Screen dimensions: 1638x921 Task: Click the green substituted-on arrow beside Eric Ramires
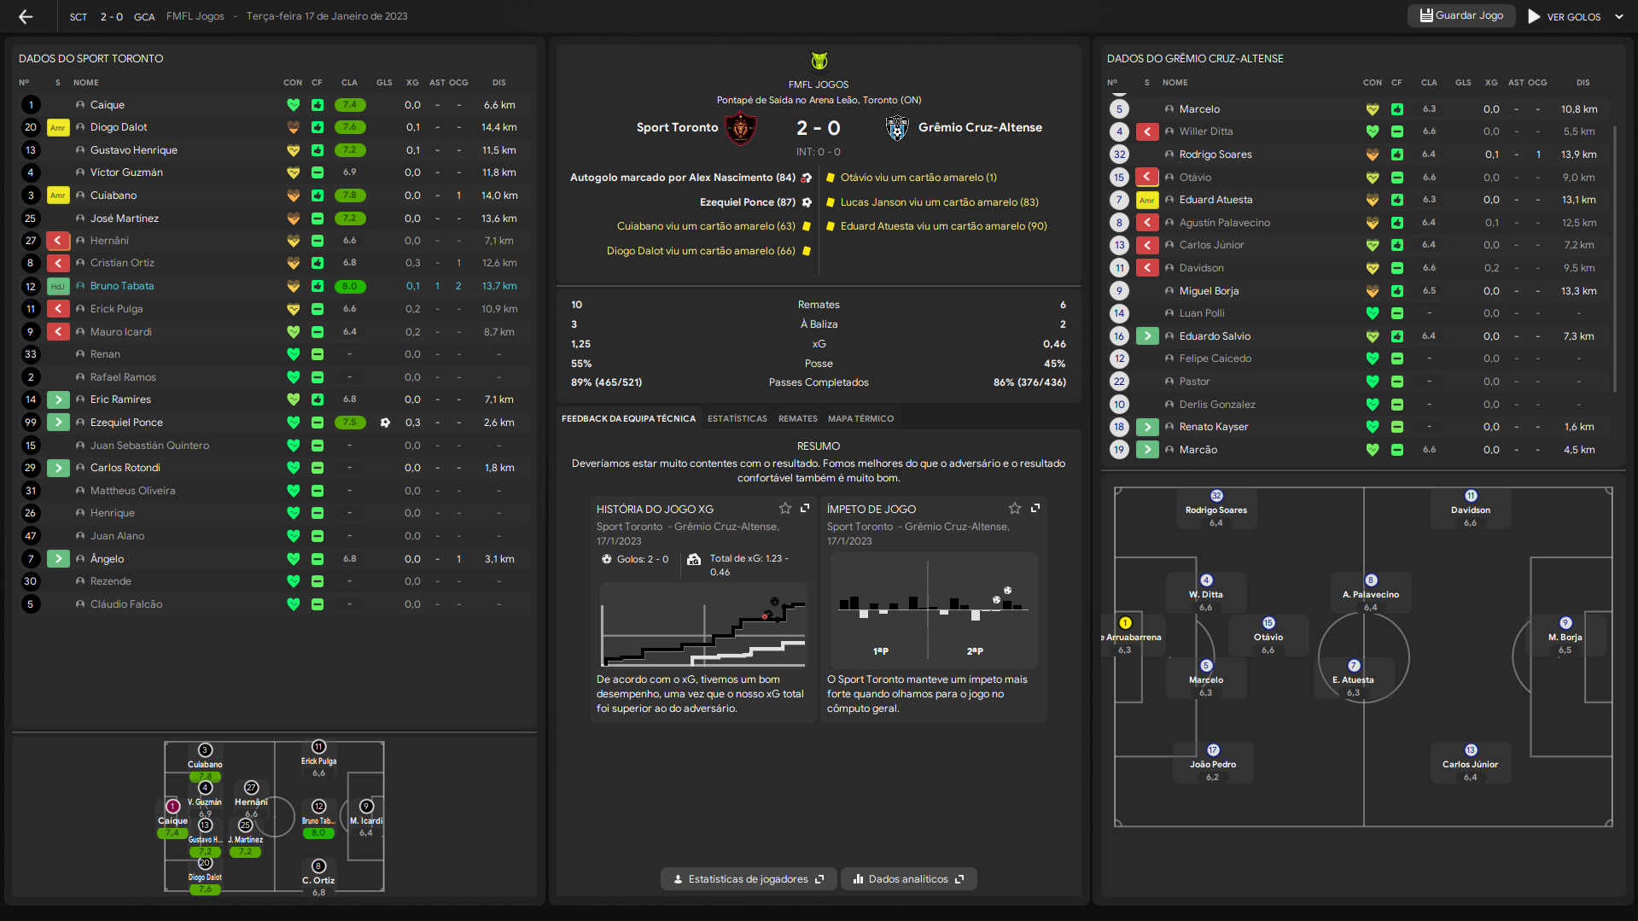click(x=58, y=399)
